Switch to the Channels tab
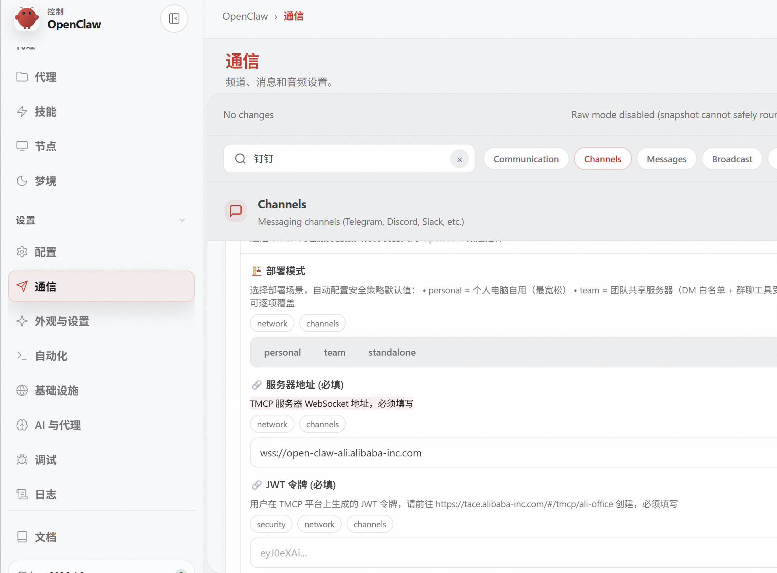Viewport: 777px width, 573px height. 602,159
